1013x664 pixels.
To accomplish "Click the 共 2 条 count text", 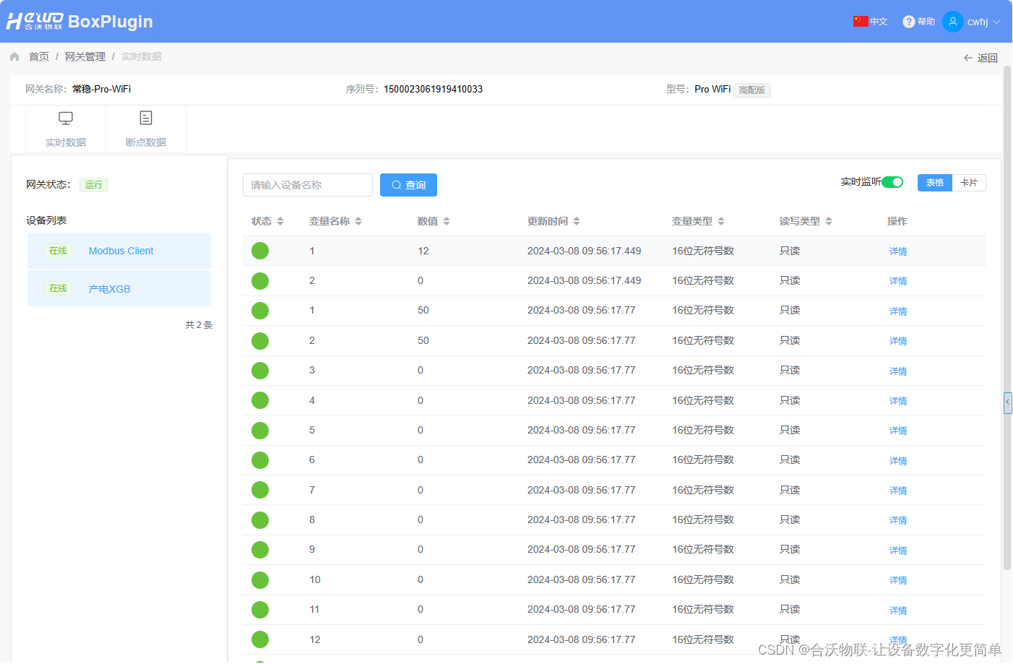I will click(x=199, y=325).
